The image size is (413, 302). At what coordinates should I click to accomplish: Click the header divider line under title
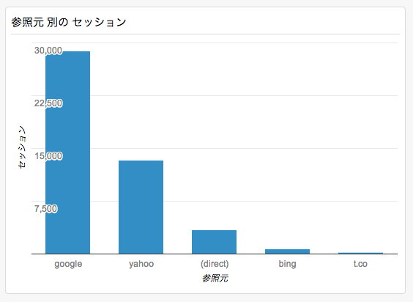click(206, 34)
